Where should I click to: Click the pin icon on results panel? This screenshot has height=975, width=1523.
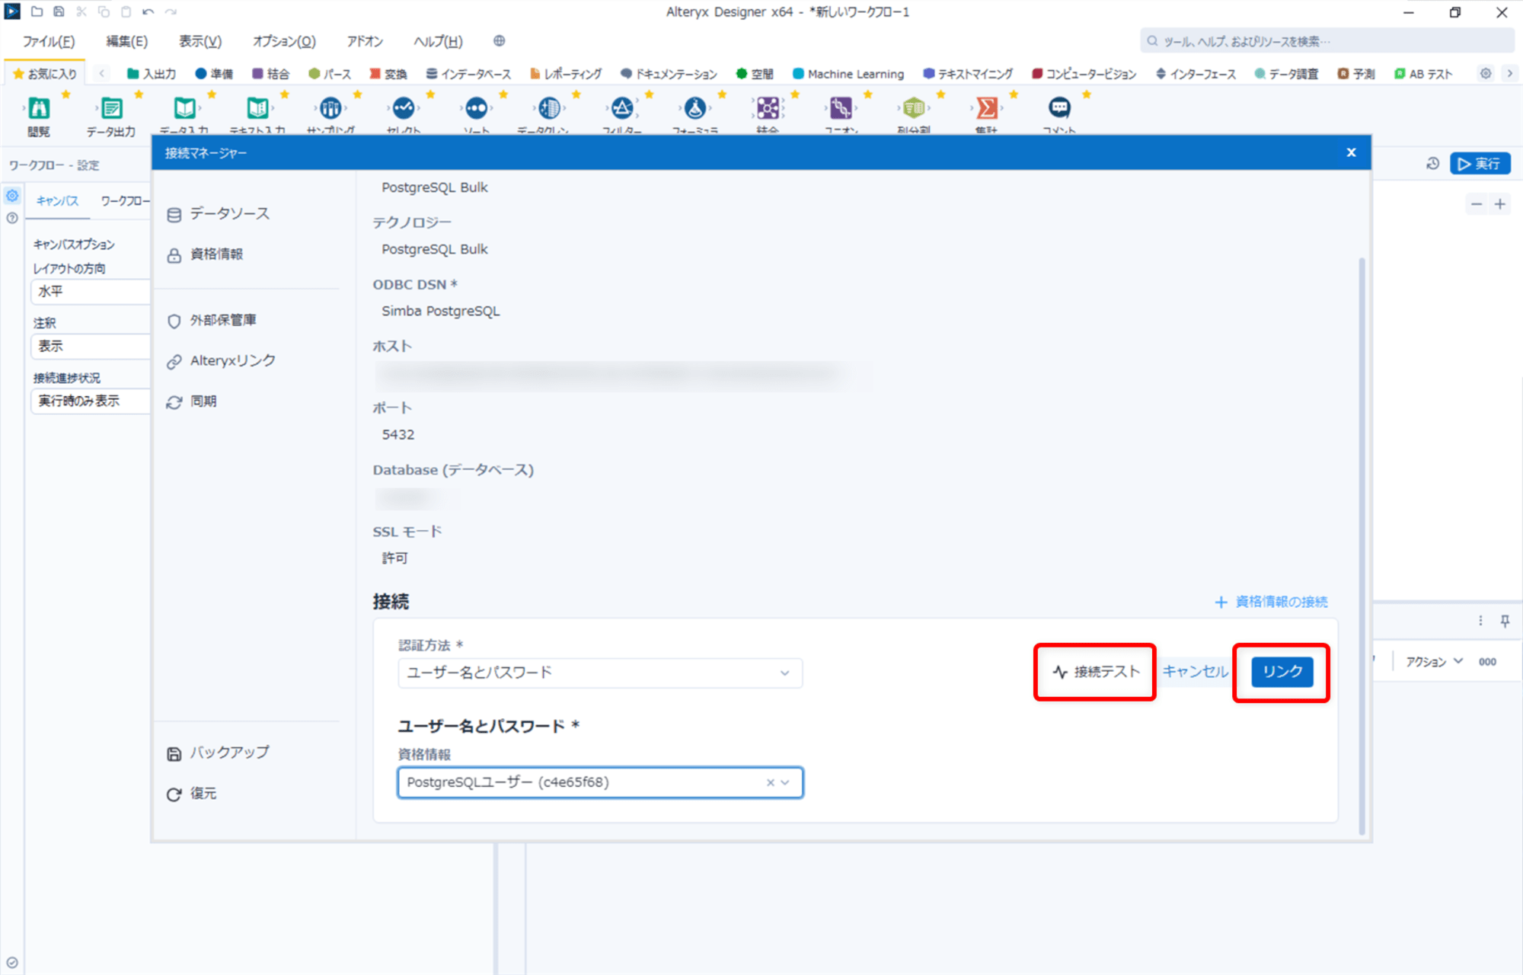tap(1505, 621)
